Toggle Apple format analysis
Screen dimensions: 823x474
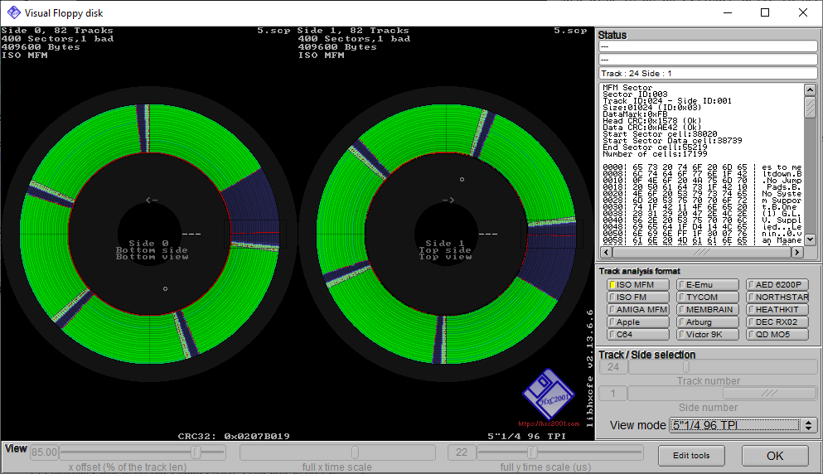pos(637,322)
